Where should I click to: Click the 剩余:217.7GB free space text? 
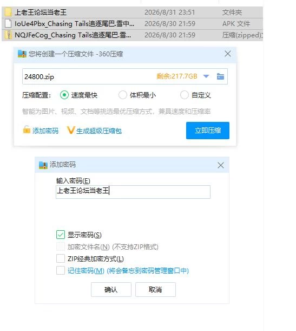click(x=176, y=76)
